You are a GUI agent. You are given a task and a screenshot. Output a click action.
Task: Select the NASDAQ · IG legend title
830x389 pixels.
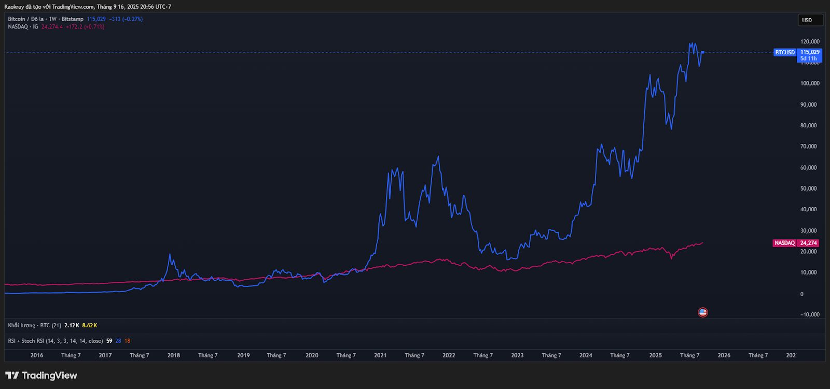(x=23, y=27)
